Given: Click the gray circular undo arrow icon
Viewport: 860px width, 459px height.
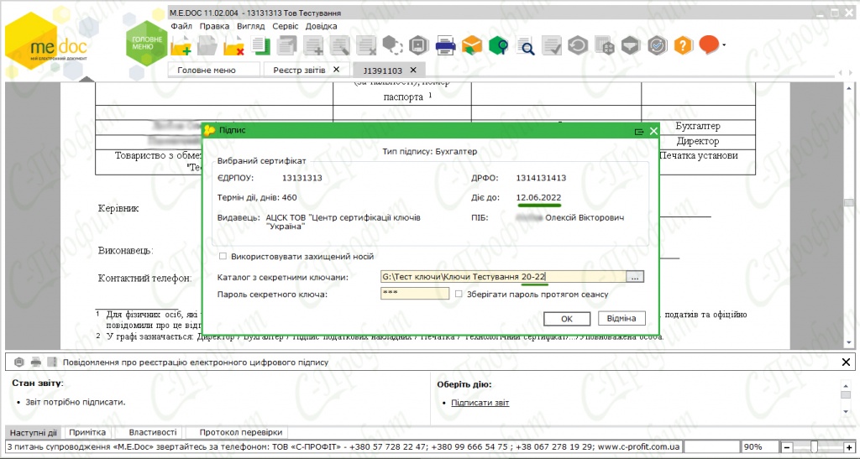Looking at the screenshot, I should click(578, 45).
